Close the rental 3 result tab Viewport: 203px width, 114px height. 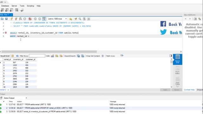pos(8,90)
